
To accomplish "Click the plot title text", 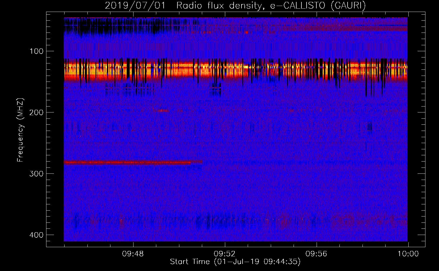I will point(235,5).
